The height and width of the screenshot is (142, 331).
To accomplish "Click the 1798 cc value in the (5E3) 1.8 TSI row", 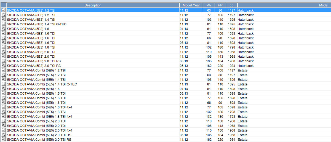I will [x=232, y=47].
